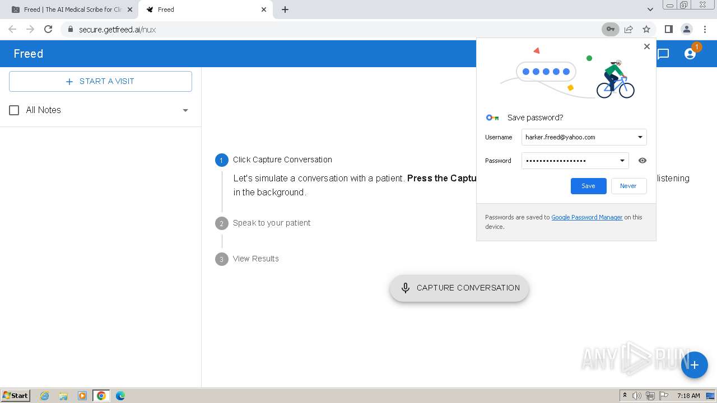717x403 pixels.
Task: Click the taskbar clock 7:18 AM
Action: [x=688, y=396]
